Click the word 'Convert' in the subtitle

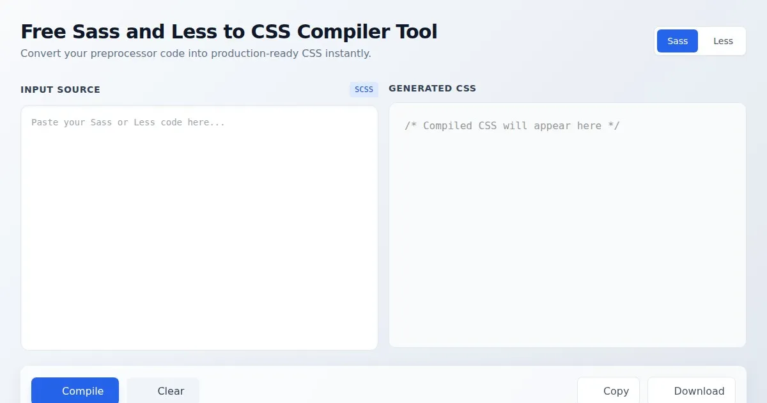41,53
